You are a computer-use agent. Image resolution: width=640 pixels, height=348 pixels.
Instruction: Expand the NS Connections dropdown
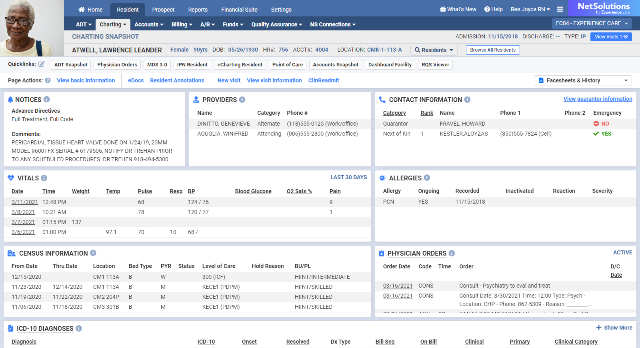point(333,24)
